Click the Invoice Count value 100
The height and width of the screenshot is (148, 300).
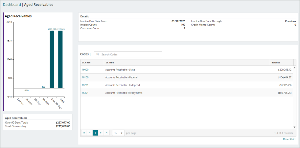pos(183,25)
